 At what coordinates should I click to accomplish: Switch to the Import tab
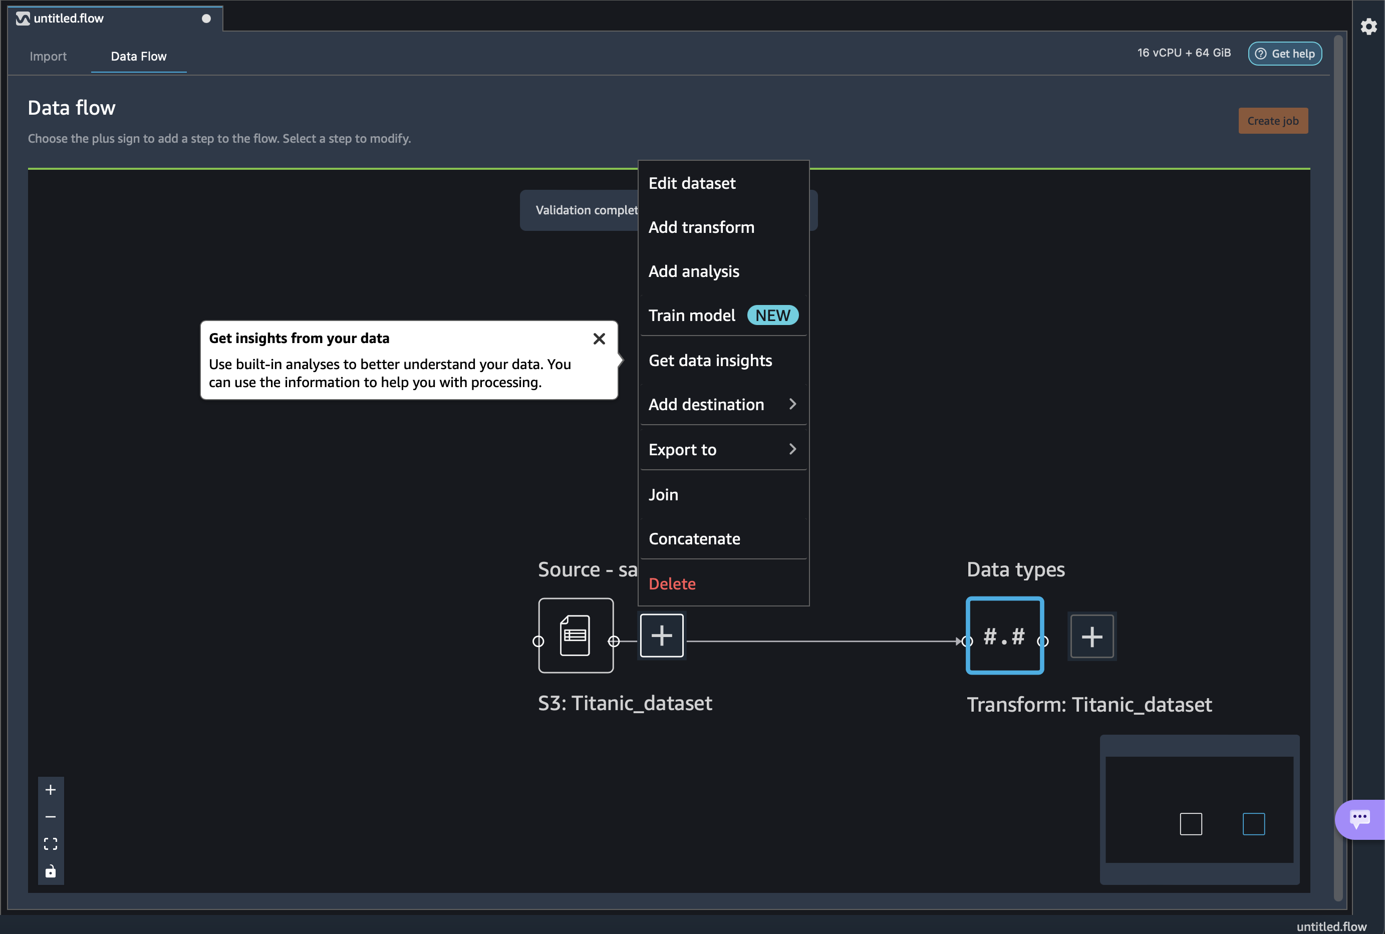click(48, 56)
